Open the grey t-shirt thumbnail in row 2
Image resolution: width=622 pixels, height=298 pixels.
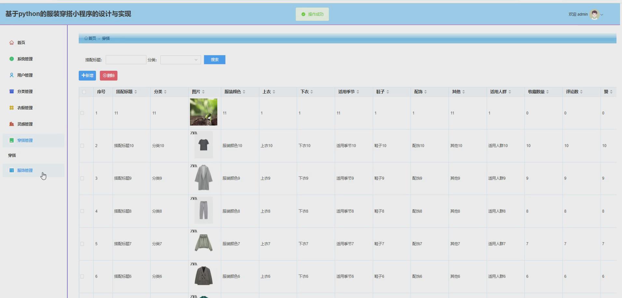click(204, 145)
